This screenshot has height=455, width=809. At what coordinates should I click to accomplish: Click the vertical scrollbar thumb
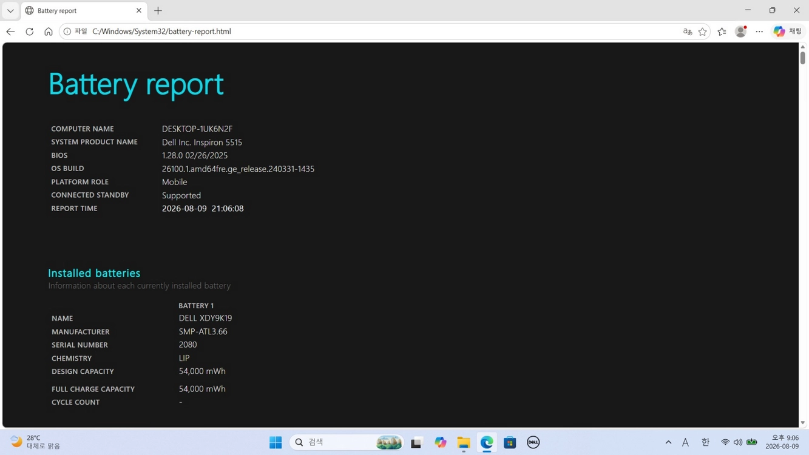802,58
